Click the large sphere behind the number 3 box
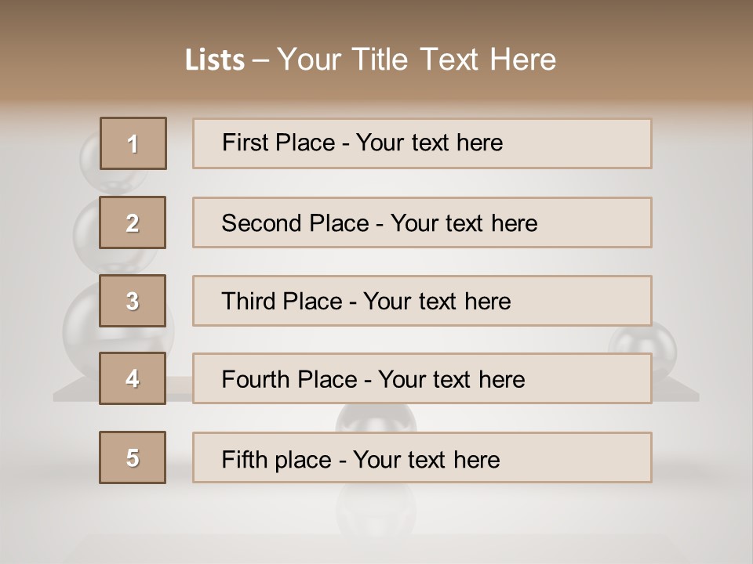Screen dimensions: 753x564 [x=80, y=323]
